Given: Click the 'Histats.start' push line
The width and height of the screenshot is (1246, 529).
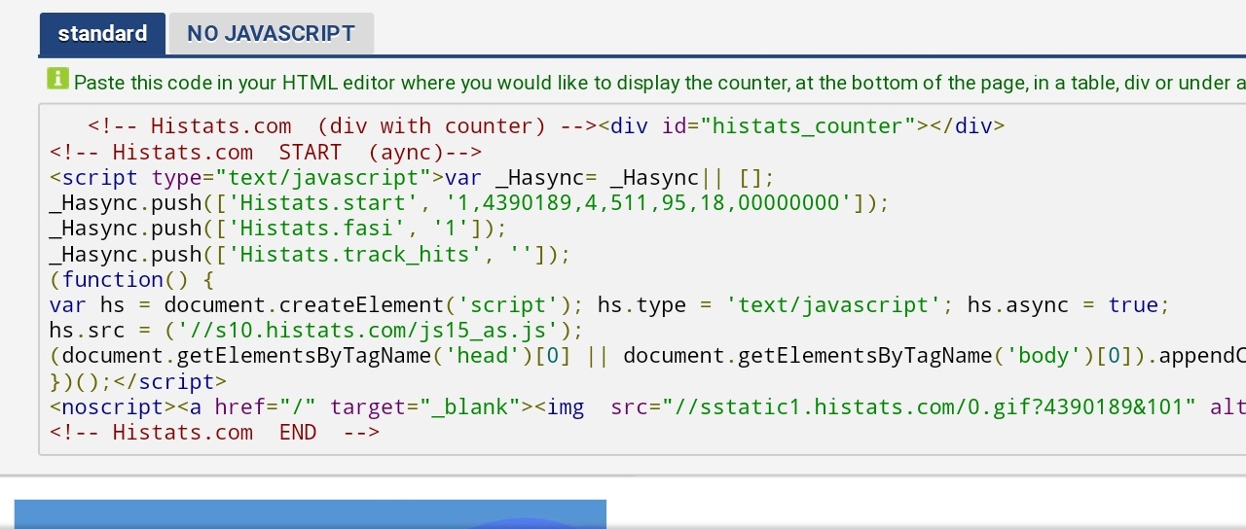Looking at the screenshot, I should click(469, 203).
